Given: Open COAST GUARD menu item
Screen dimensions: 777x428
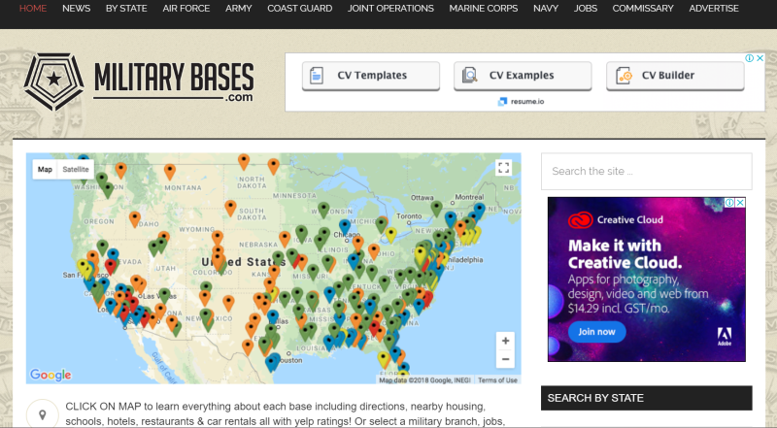Looking at the screenshot, I should pos(300,9).
